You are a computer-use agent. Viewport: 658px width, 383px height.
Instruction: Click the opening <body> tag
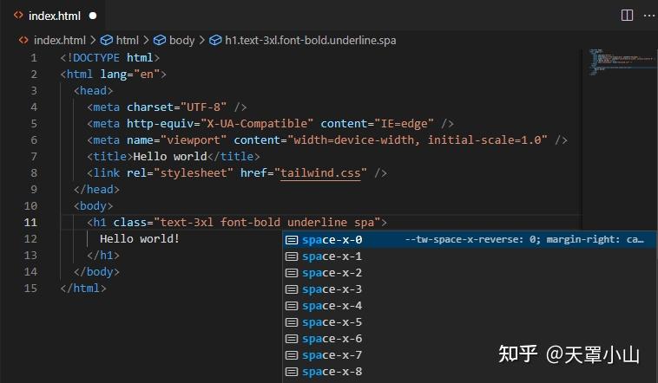tap(93, 205)
